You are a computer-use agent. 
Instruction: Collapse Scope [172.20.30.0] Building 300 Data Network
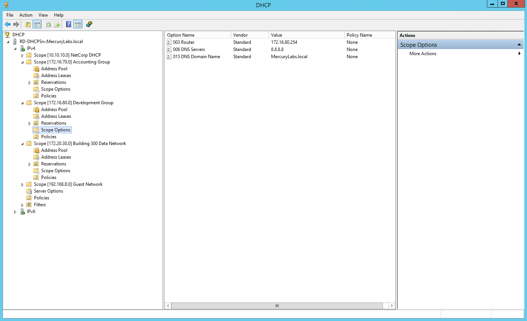22,144
